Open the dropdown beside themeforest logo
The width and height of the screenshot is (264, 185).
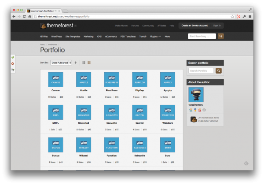[x=76, y=26]
